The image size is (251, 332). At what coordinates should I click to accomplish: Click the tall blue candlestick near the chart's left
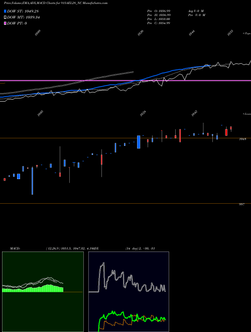tap(32, 181)
